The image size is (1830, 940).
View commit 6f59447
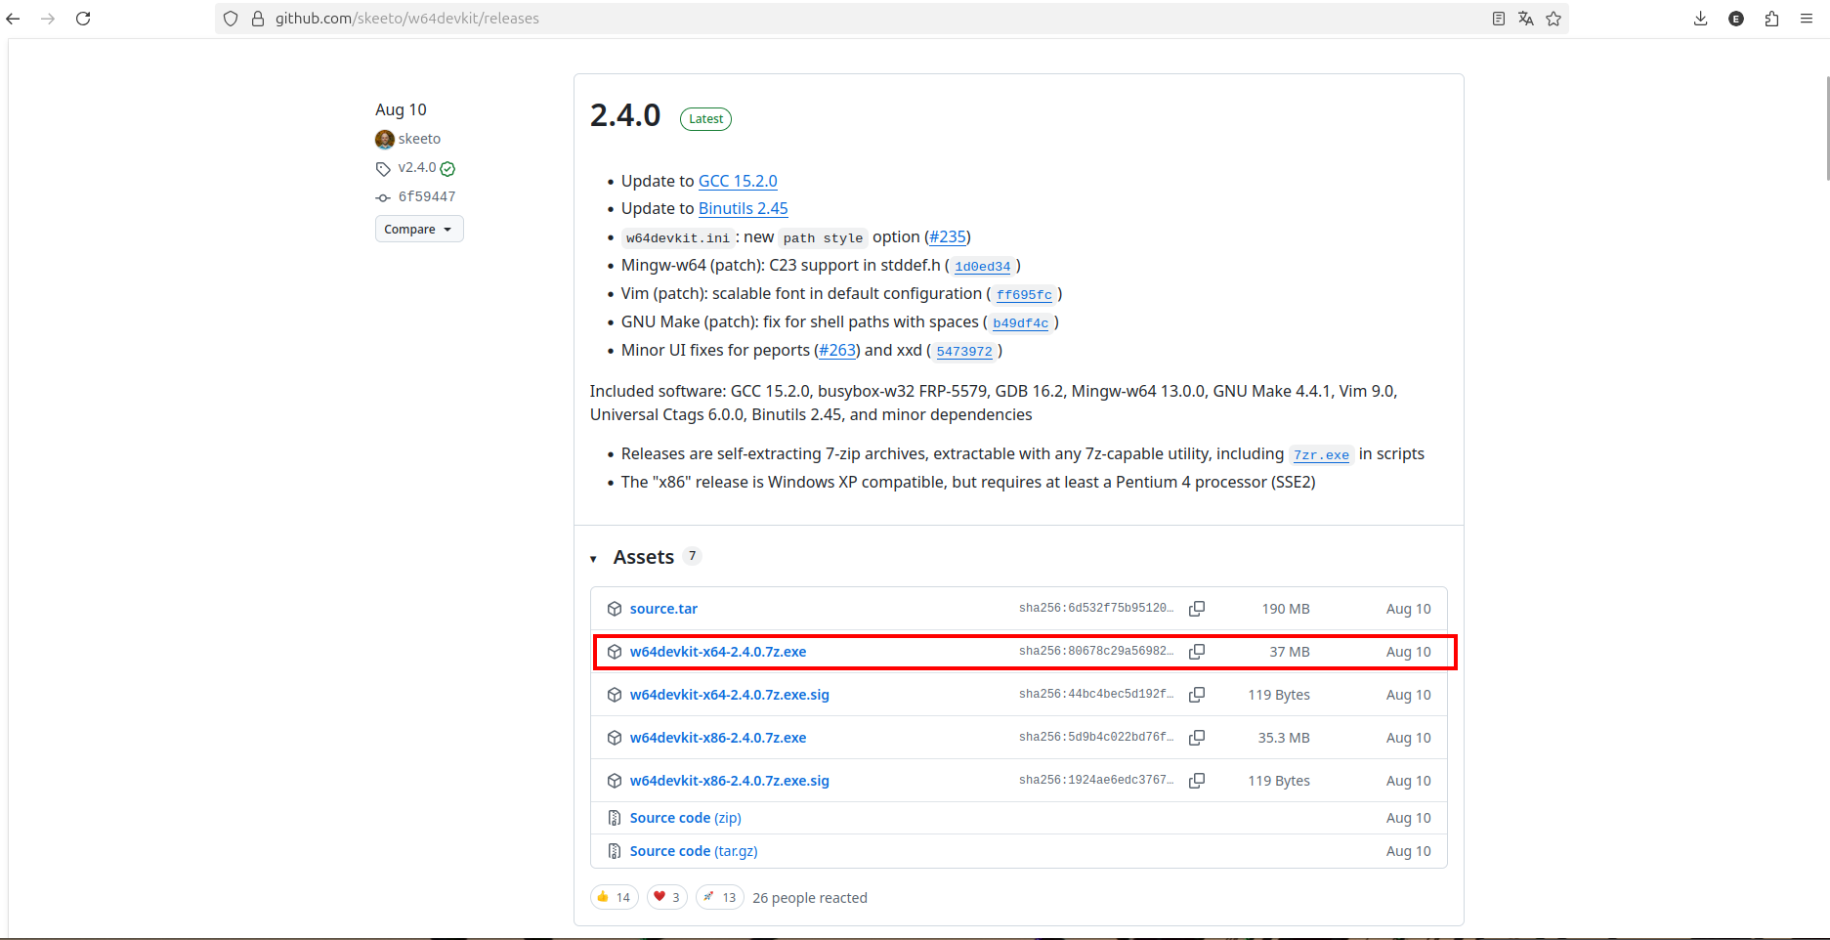[x=426, y=196]
